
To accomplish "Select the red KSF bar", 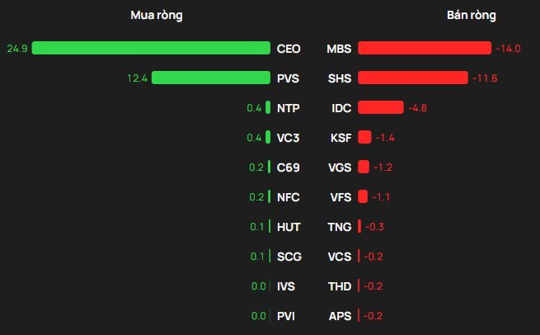I will (x=364, y=137).
